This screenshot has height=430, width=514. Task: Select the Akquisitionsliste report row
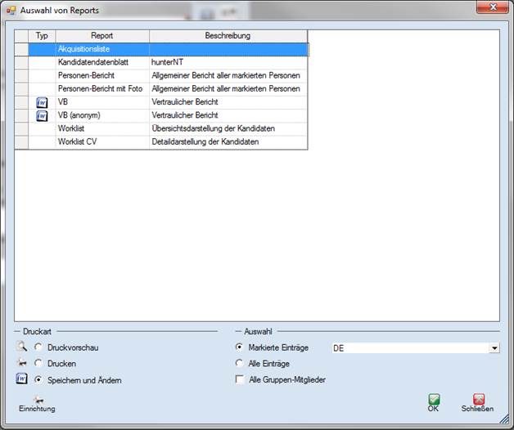tap(102, 49)
